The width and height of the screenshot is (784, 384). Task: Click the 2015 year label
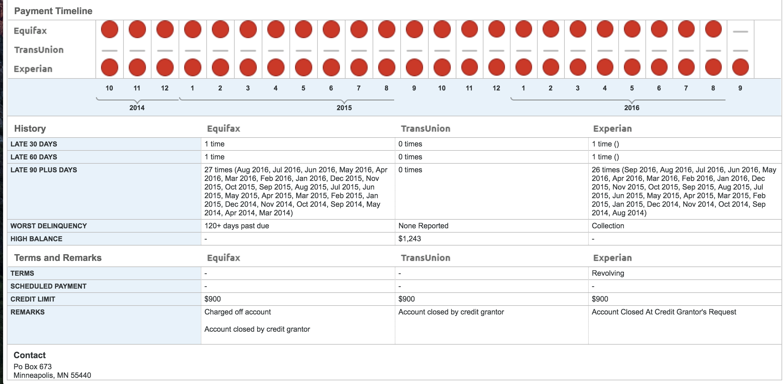(x=344, y=108)
